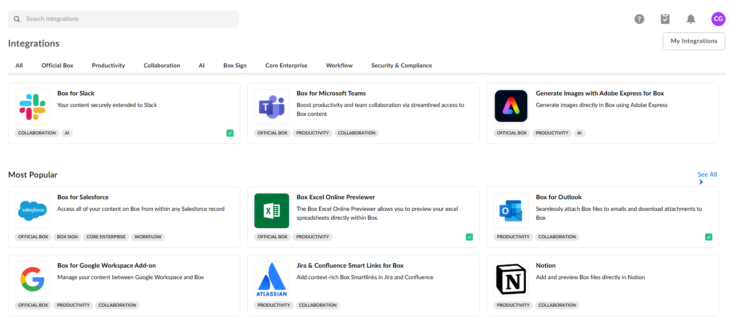Click 'Generate images directly in Box using Adobe Express'
This screenshot has height=328, width=730.
pyautogui.click(x=602, y=105)
